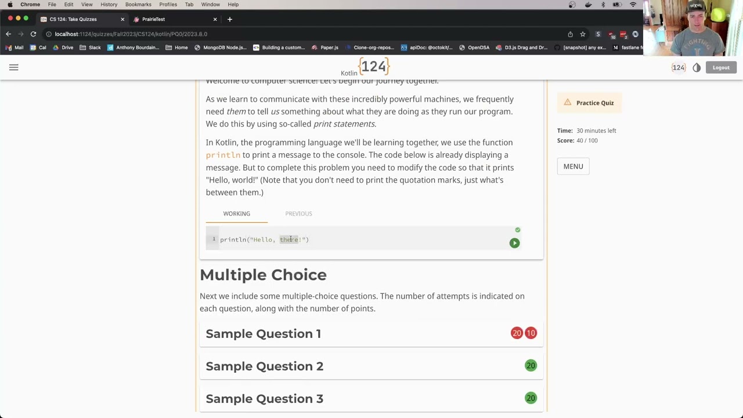Open the hamburger navigation menu
Viewport: 743px width, 418px height.
pos(14,68)
